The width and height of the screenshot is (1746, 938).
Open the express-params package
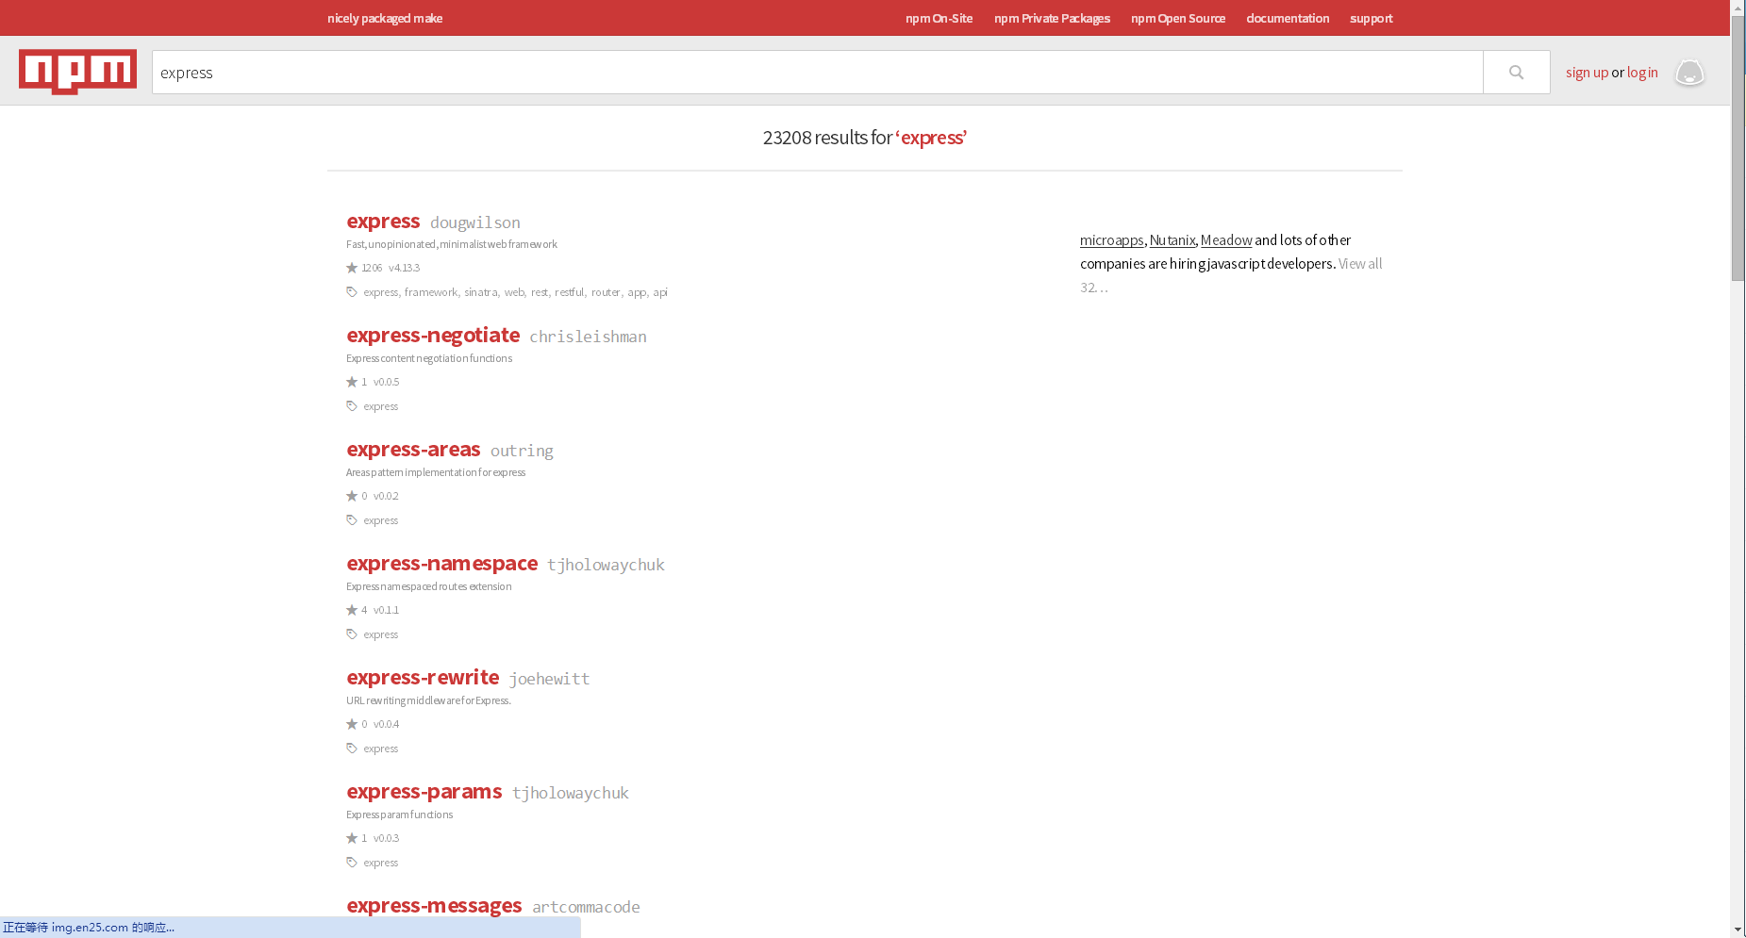[424, 792]
